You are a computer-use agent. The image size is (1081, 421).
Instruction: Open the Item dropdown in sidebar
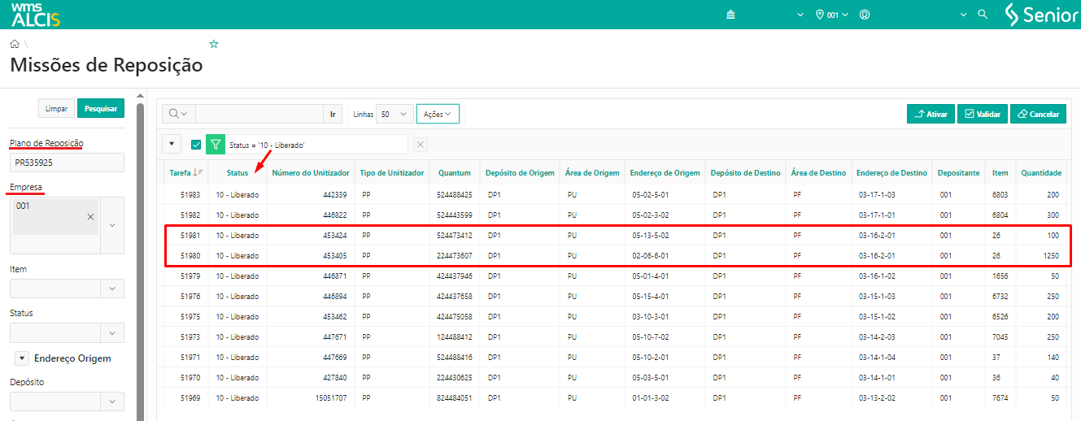pos(112,289)
